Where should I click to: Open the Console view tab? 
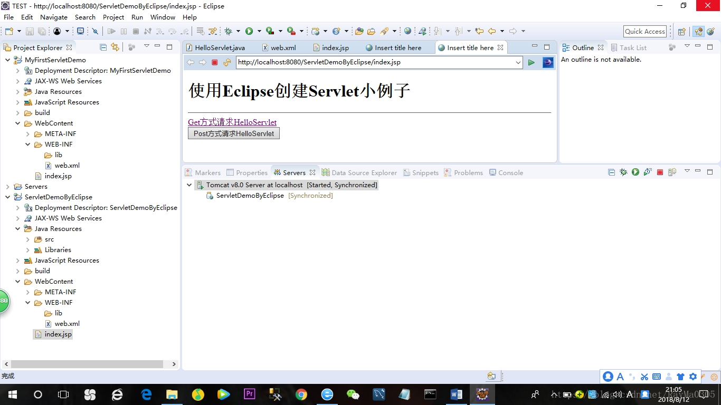pyautogui.click(x=506, y=172)
